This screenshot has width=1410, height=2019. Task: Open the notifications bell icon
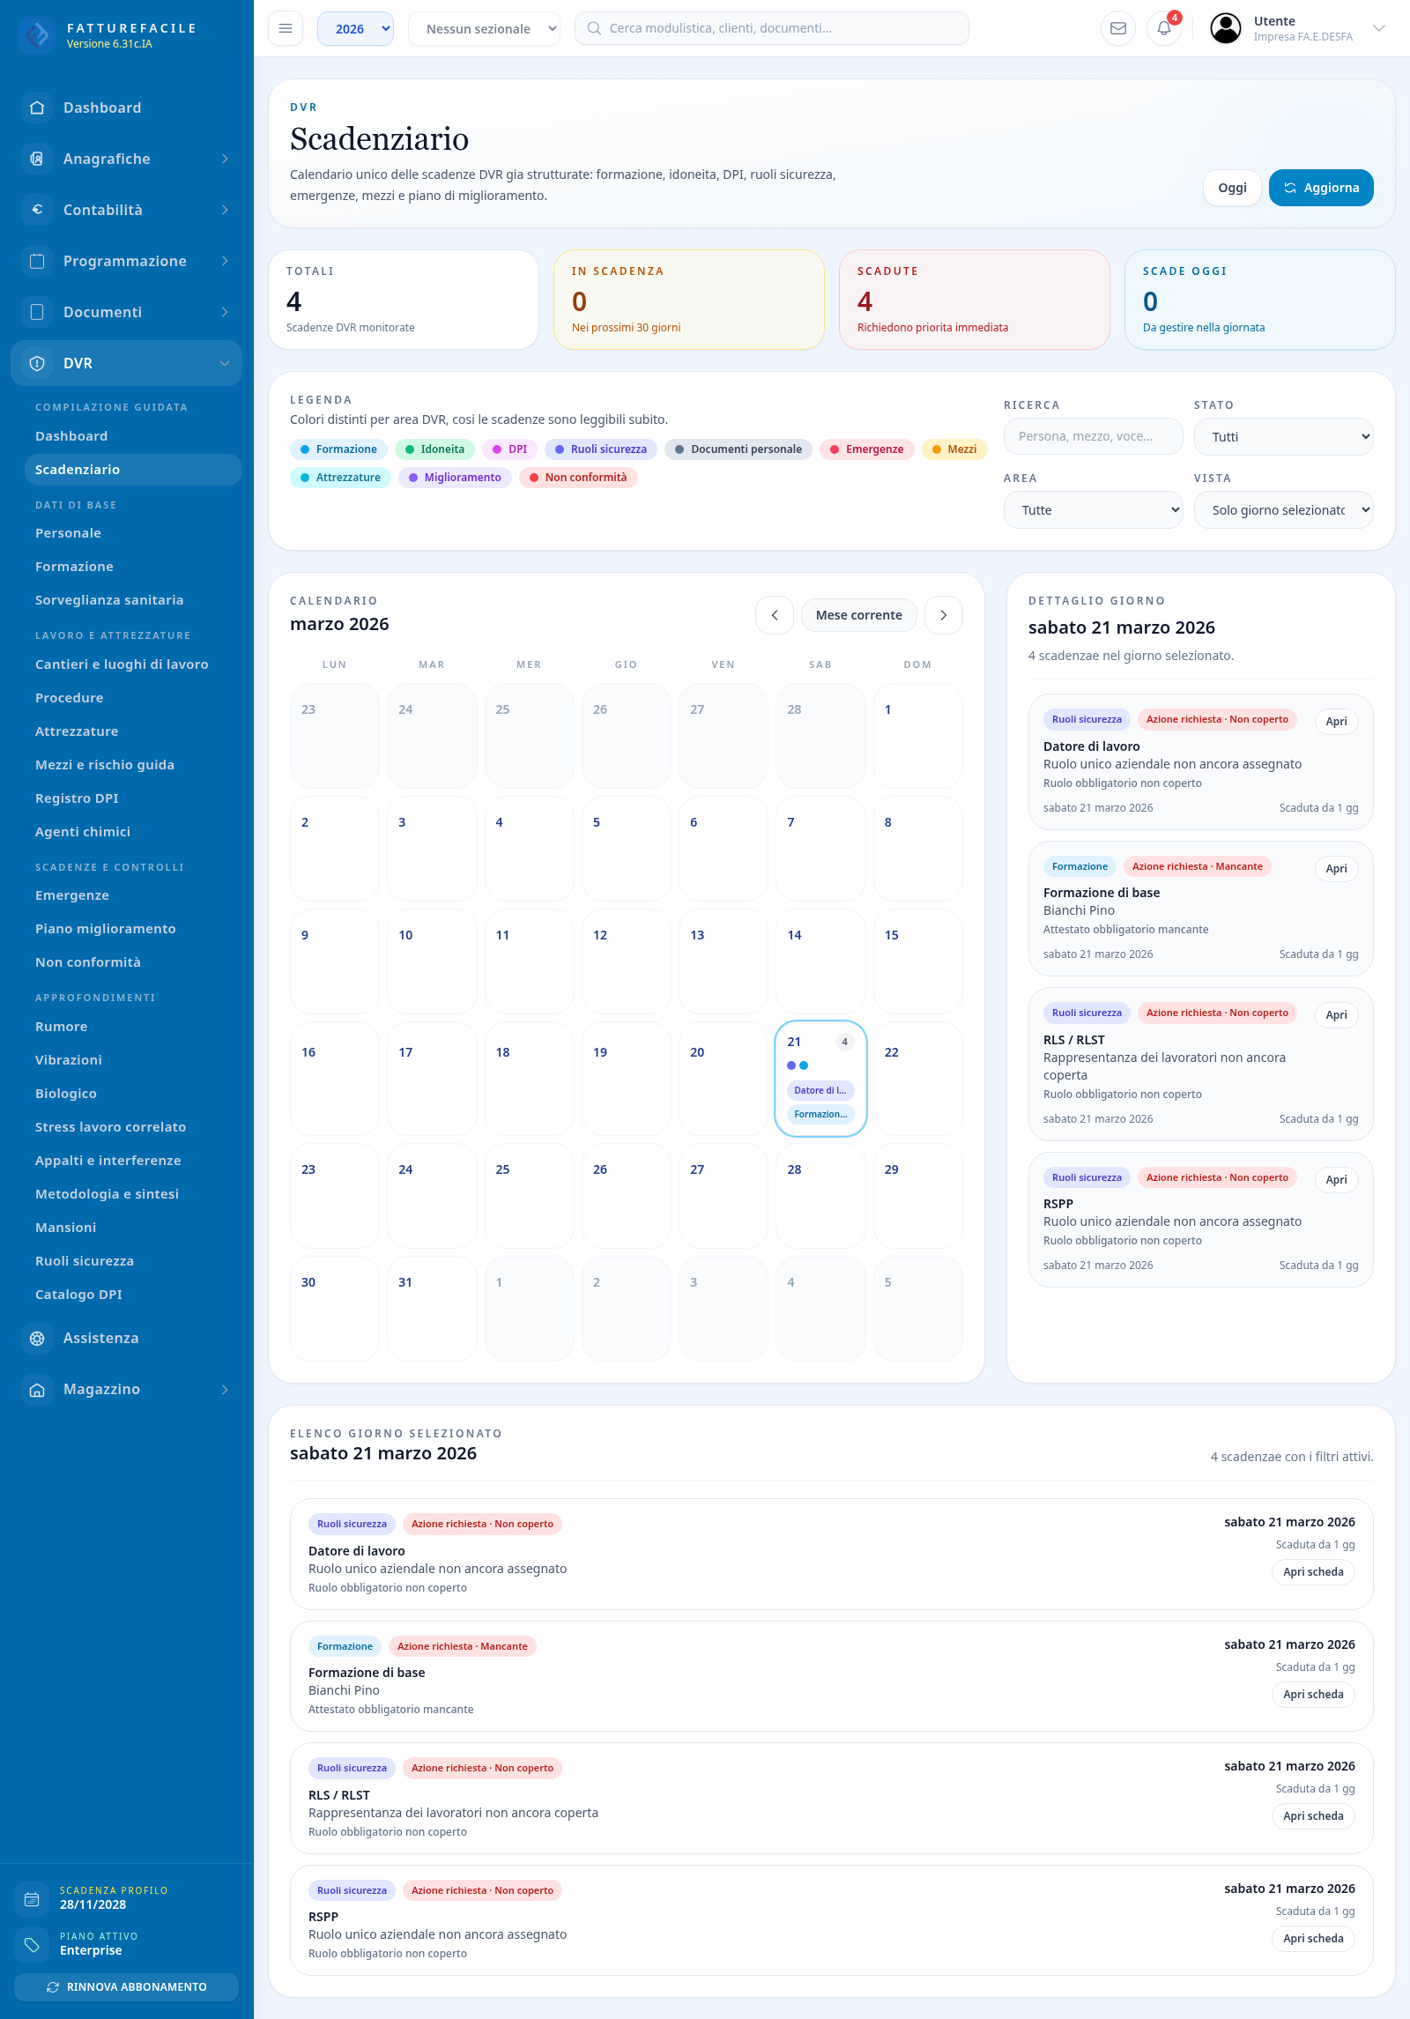click(1164, 28)
